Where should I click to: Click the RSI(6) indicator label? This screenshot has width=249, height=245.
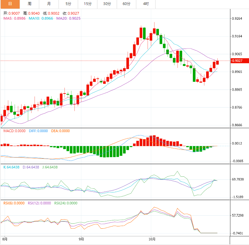coord(14,203)
